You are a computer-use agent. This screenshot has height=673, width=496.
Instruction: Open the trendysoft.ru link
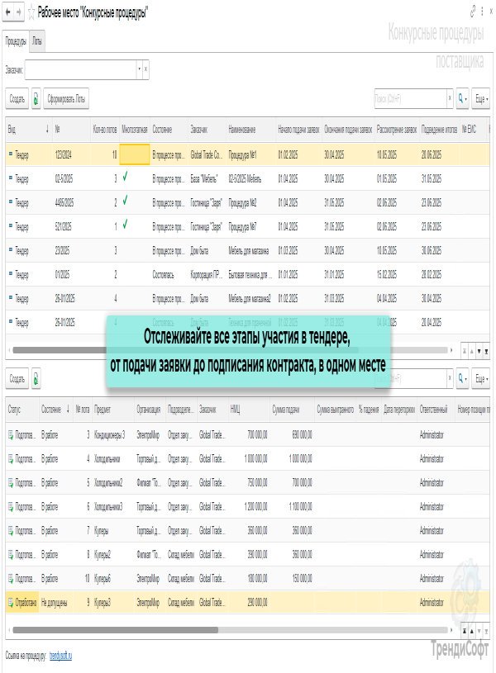tap(60, 655)
